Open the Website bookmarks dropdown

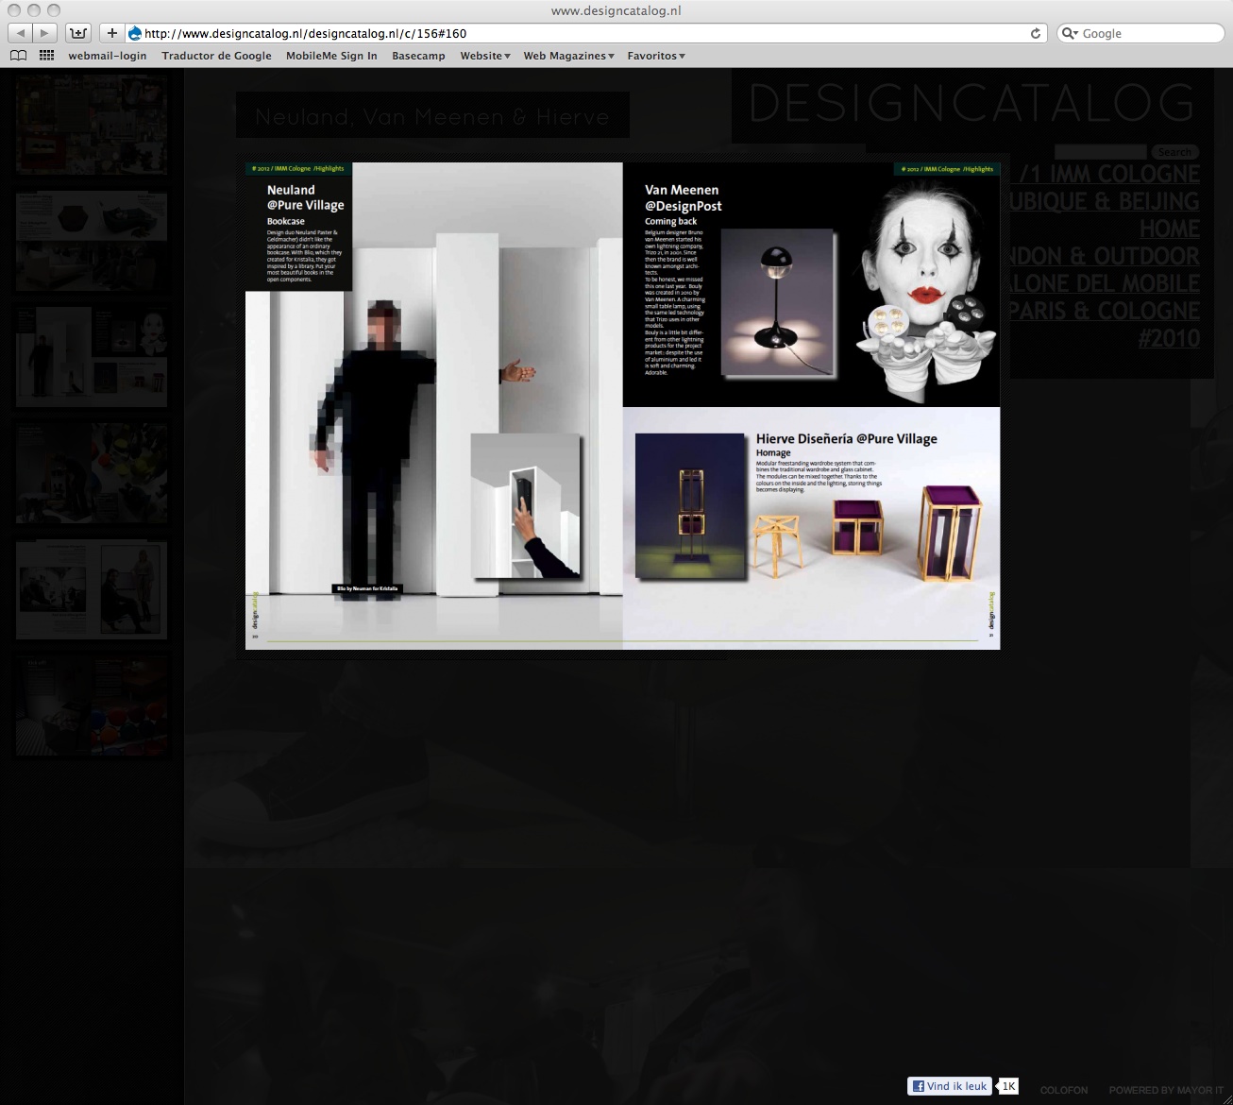[485, 56]
